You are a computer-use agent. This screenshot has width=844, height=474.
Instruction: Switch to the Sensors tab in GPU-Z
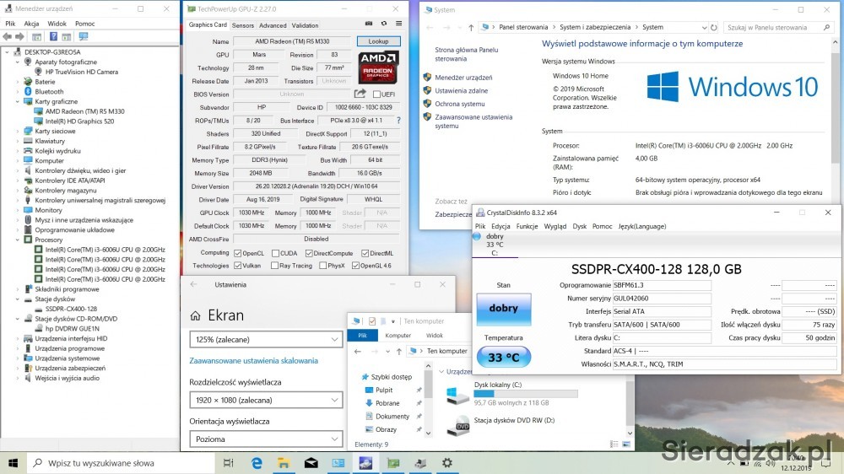[243, 25]
